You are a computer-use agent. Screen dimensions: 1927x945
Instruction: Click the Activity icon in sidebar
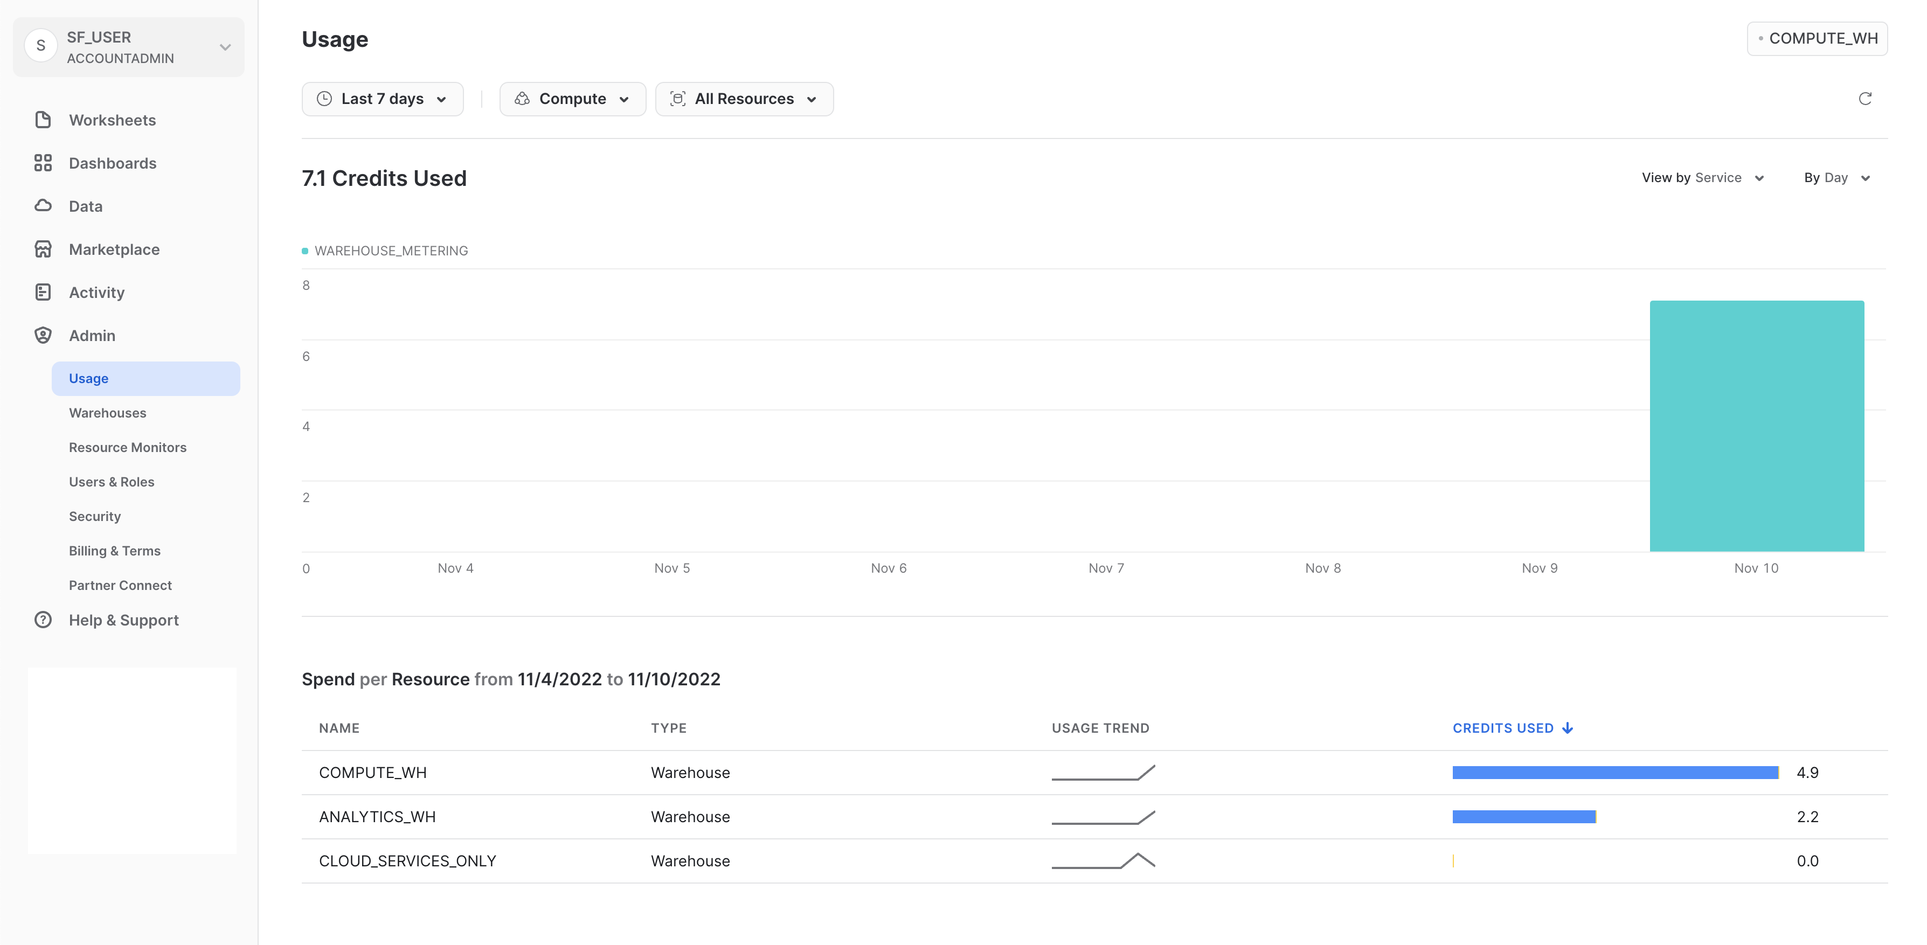[43, 293]
